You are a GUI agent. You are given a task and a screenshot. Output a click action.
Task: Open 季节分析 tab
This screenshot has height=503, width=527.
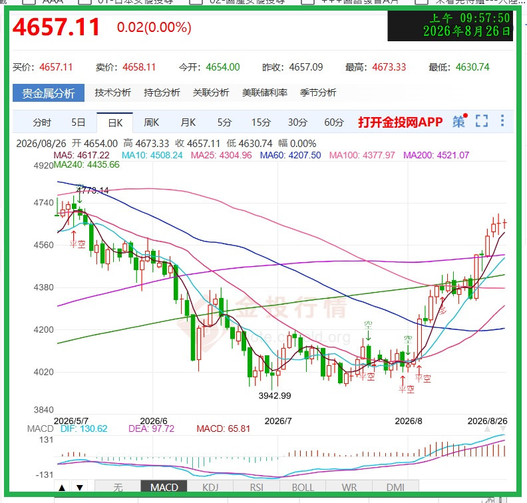[318, 92]
